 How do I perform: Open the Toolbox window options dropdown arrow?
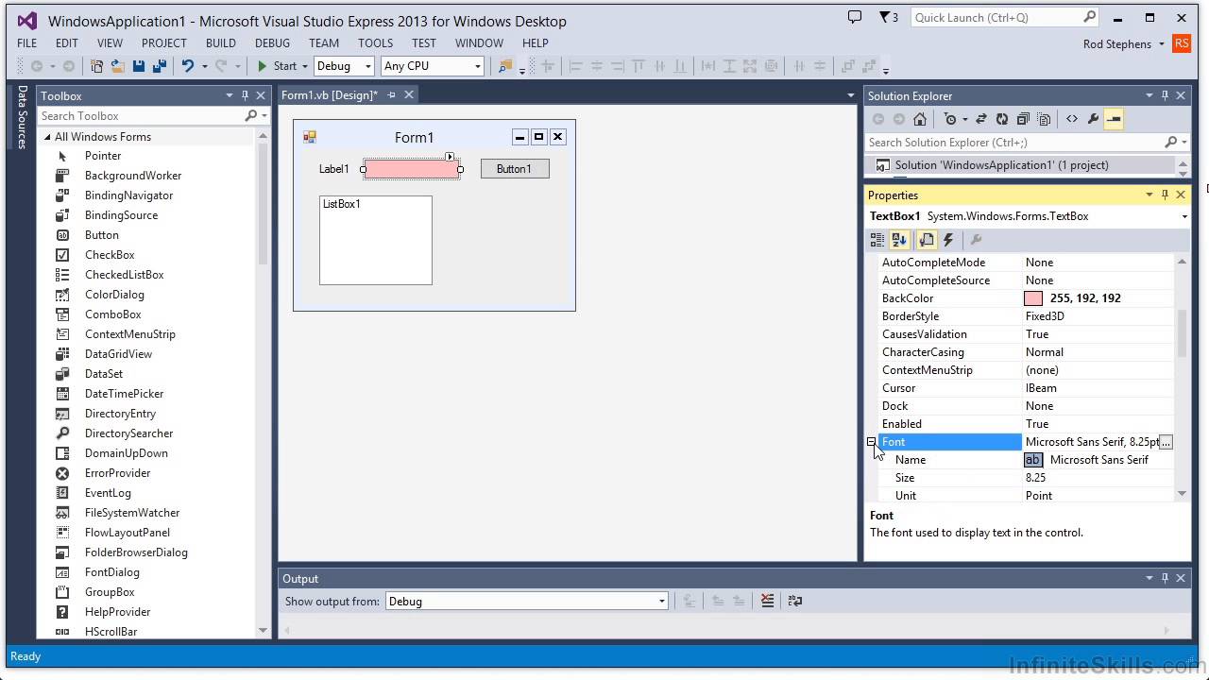[x=229, y=95]
